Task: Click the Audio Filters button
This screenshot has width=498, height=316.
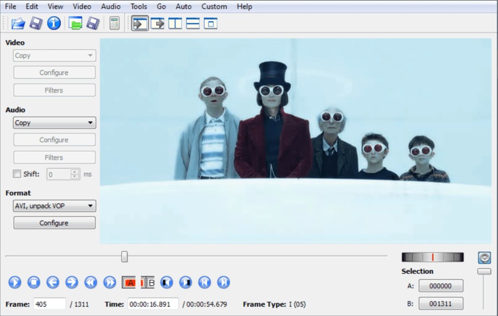Action: pos(54,157)
